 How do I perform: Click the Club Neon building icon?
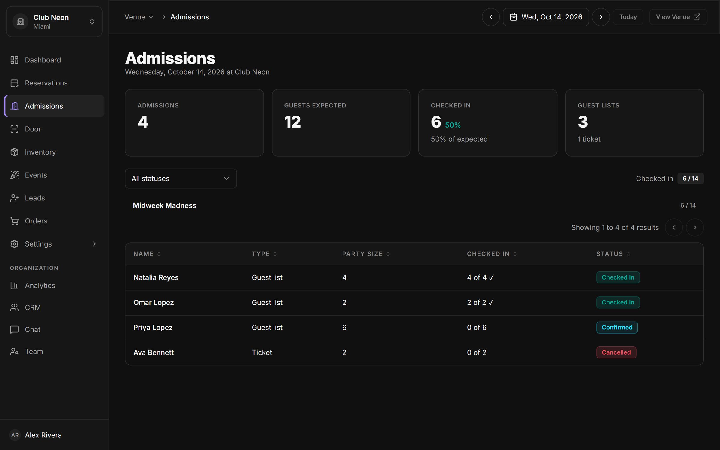point(20,22)
